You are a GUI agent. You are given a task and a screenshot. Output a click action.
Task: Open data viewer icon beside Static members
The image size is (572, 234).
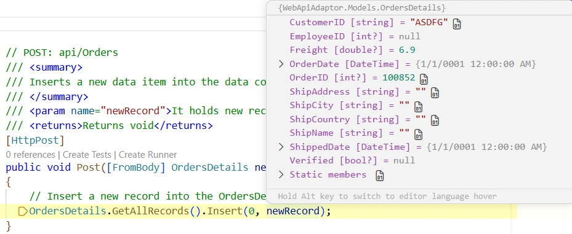coord(380,176)
